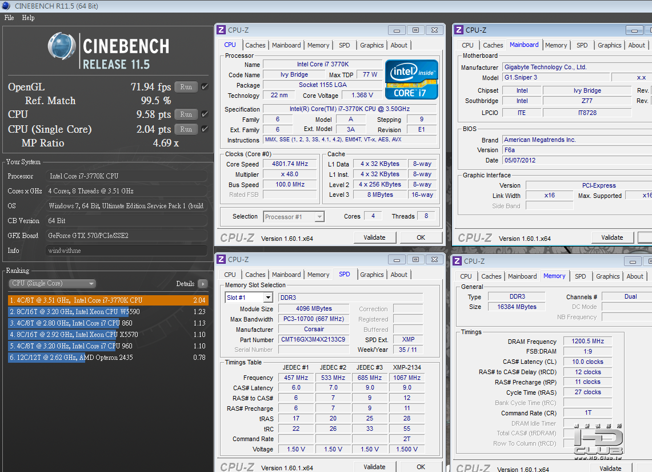The height and width of the screenshot is (472, 652).
Task: Switch to Caches tab in CPU-tab window
Action: (x=255, y=45)
